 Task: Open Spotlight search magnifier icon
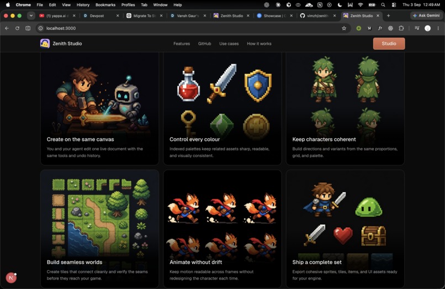(x=383, y=5)
